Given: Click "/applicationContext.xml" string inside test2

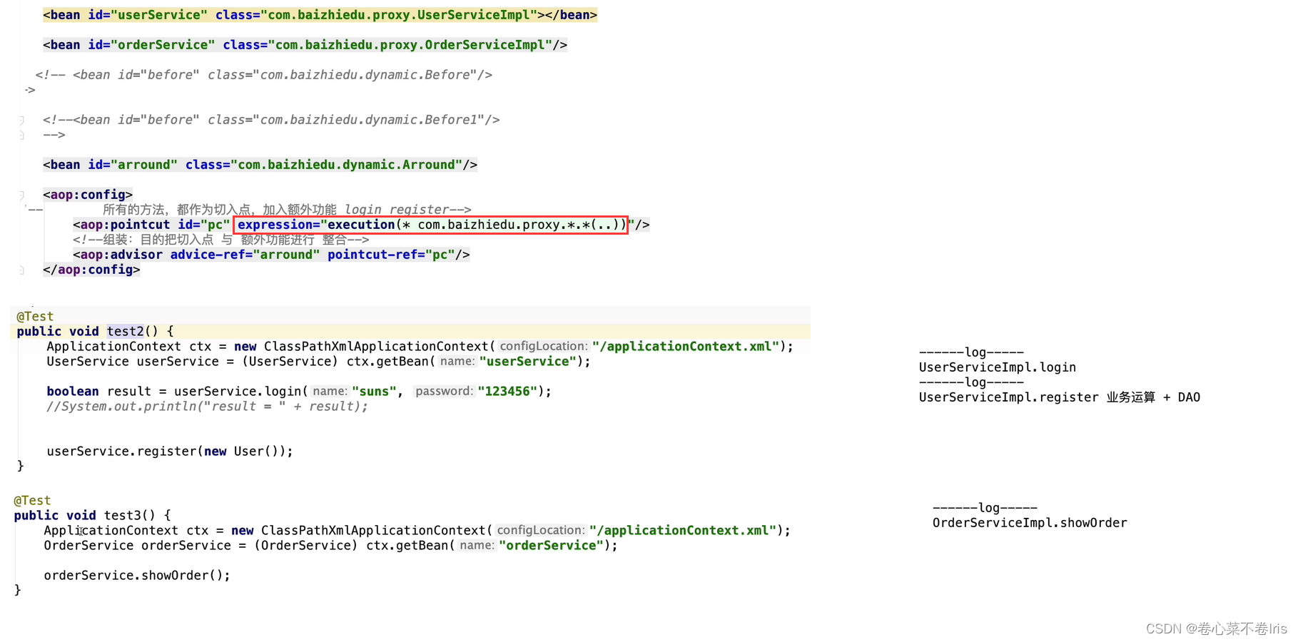Looking at the screenshot, I should (685, 346).
